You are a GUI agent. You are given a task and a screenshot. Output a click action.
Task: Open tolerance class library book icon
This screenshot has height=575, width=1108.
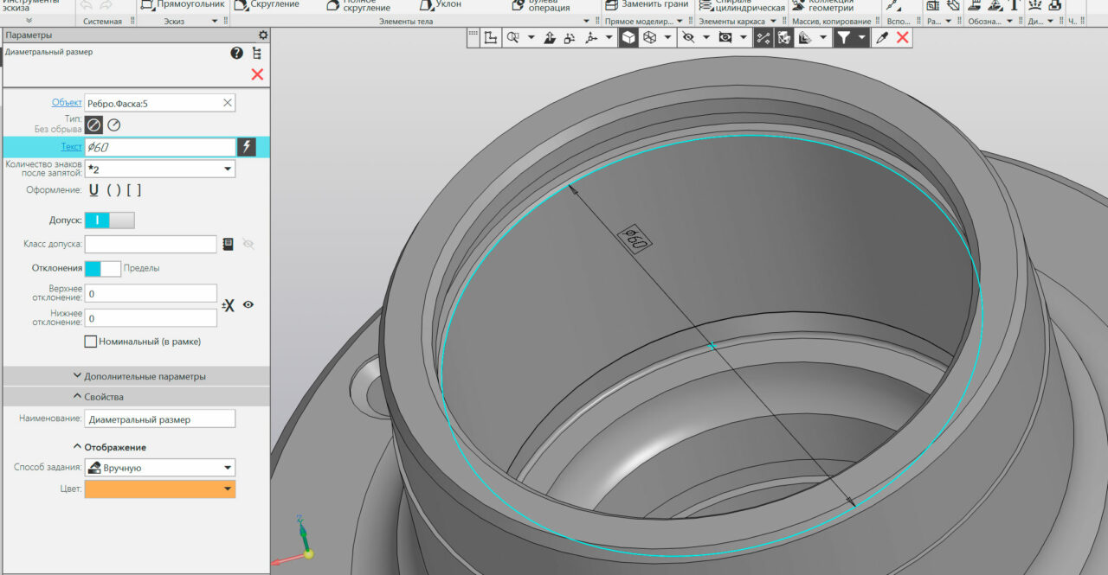coord(229,245)
